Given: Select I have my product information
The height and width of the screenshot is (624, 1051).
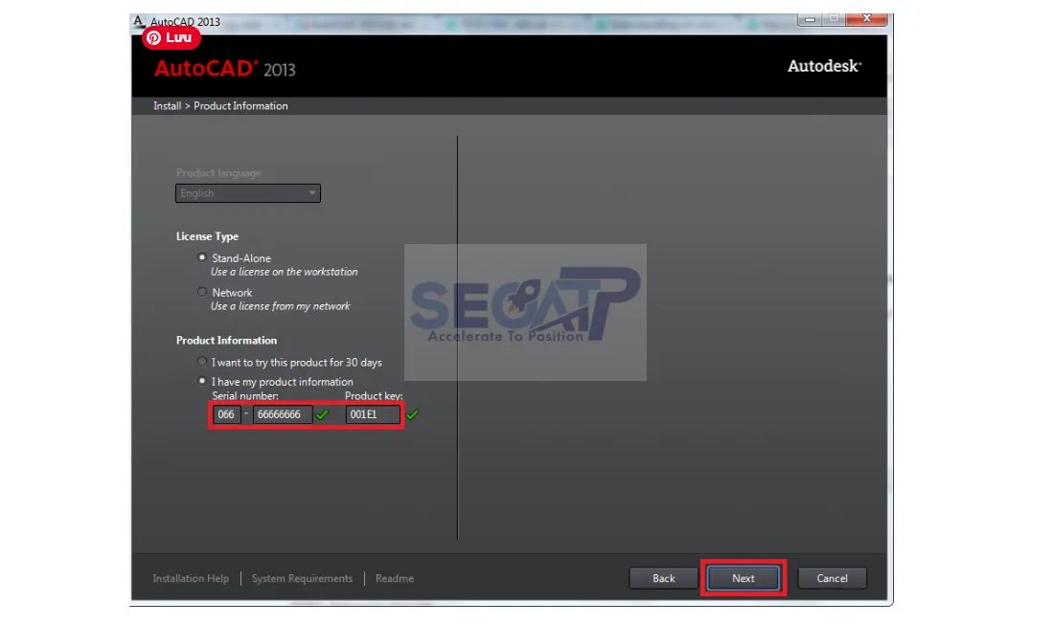Looking at the screenshot, I should tap(201, 380).
